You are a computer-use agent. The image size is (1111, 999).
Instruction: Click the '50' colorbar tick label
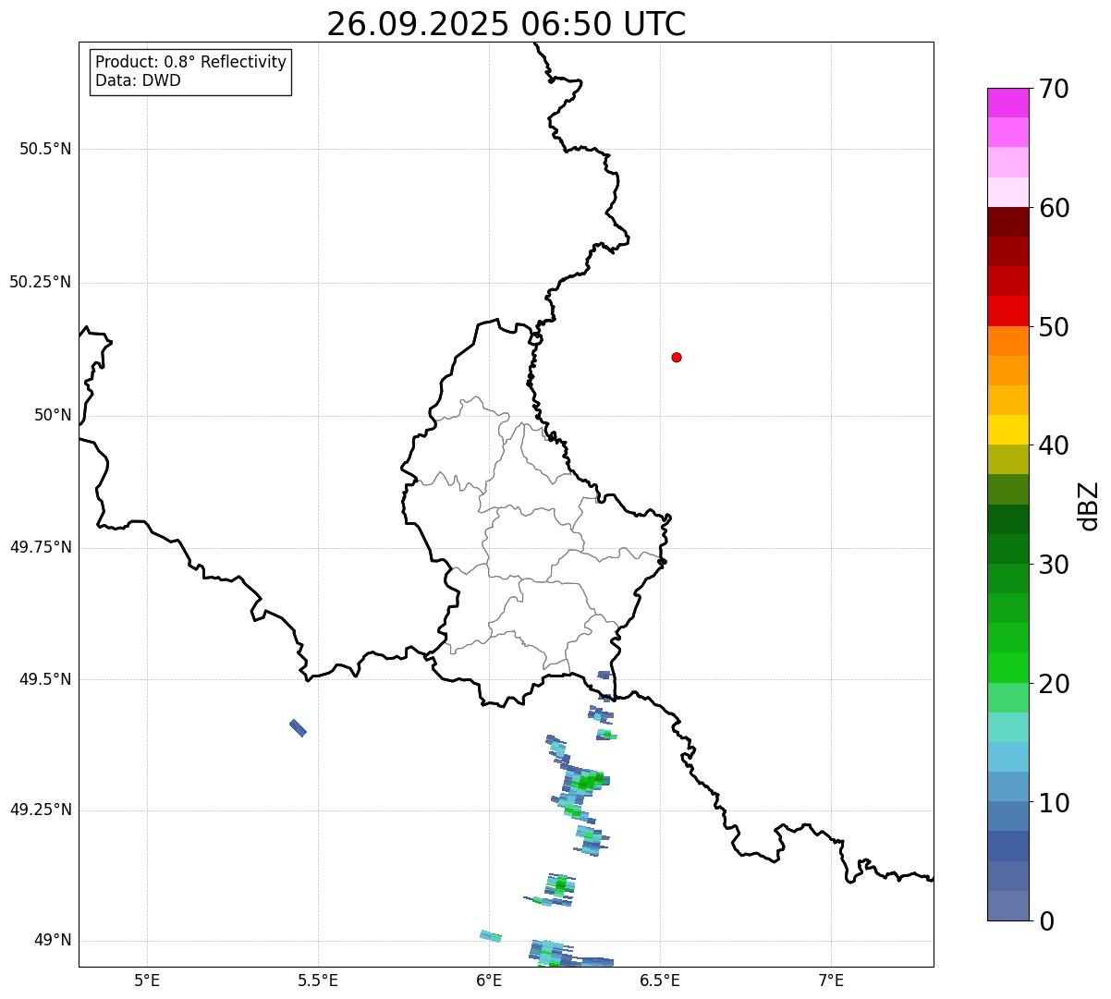[1054, 327]
